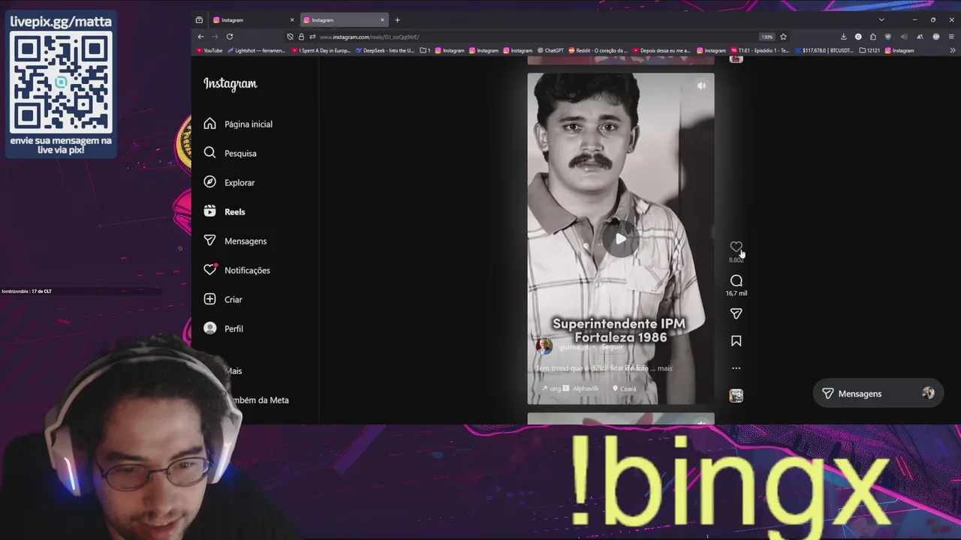Expand caption with mais
The height and width of the screenshot is (540, 961).
665,368
